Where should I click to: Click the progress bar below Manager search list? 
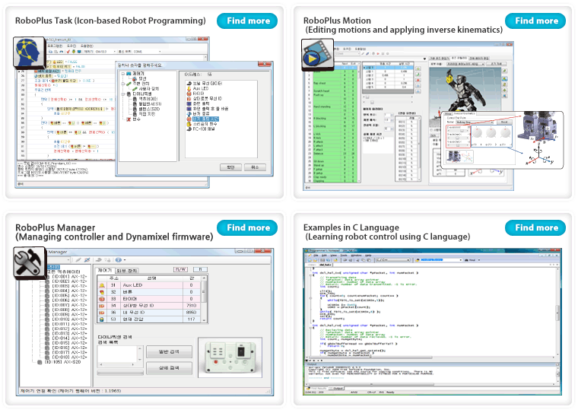[x=120, y=373]
